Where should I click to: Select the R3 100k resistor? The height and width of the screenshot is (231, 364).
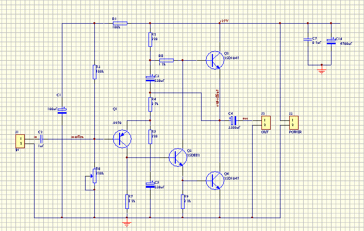(x=95, y=72)
